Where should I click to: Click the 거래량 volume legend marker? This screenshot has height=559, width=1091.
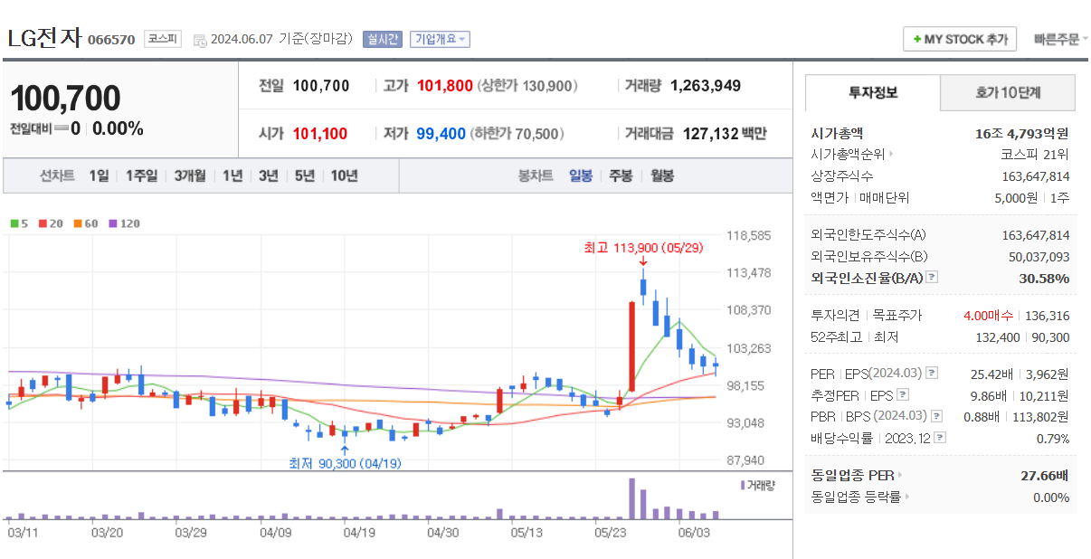tap(744, 486)
